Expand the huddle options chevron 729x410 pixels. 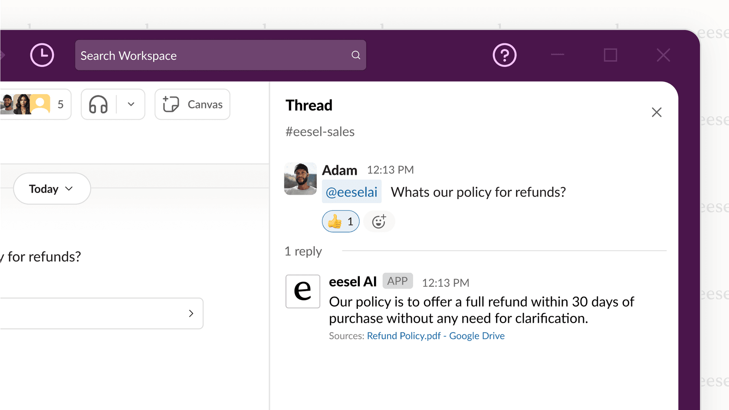[x=131, y=104]
